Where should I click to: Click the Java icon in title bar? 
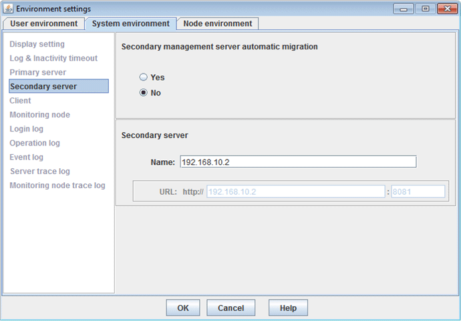click(x=8, y=9)
